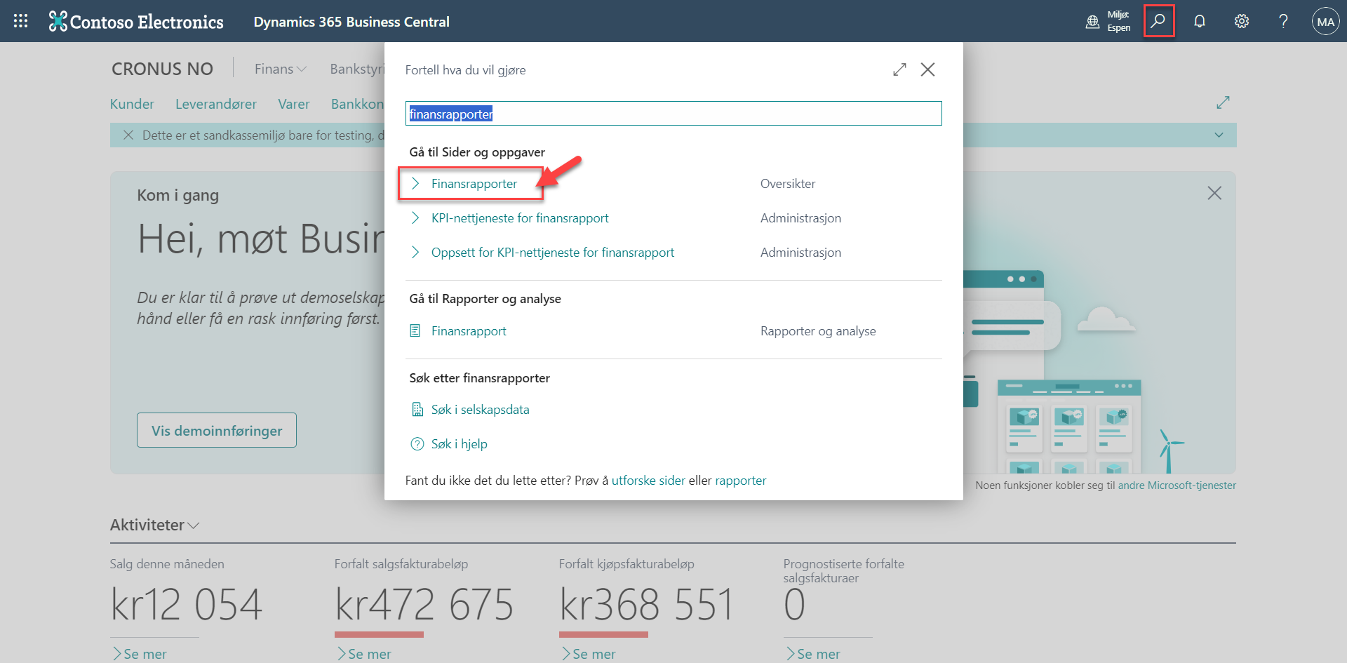
Task: Click chevron next to KPI-nettjeneste for finansrapport
Action: 415,217
